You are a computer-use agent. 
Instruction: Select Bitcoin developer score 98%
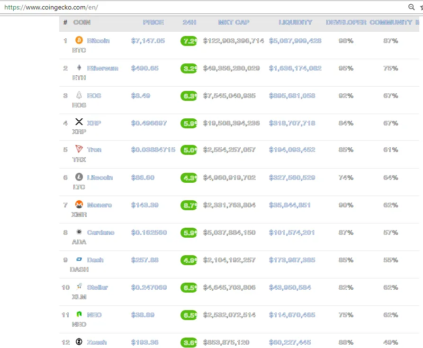tap(346, 41)
